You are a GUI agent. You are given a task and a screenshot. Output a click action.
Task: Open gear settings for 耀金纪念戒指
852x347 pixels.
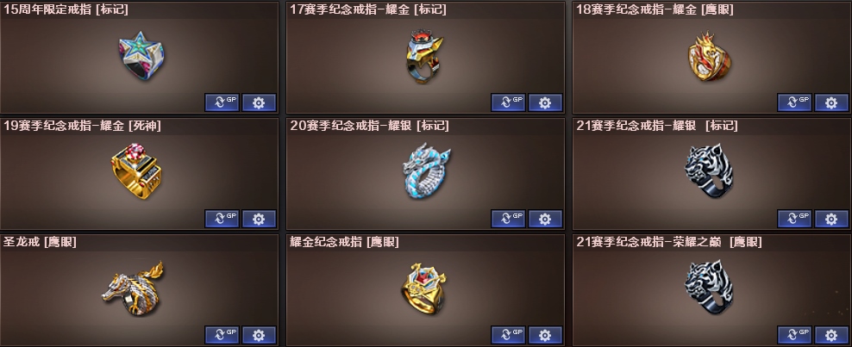coord(546,335)
